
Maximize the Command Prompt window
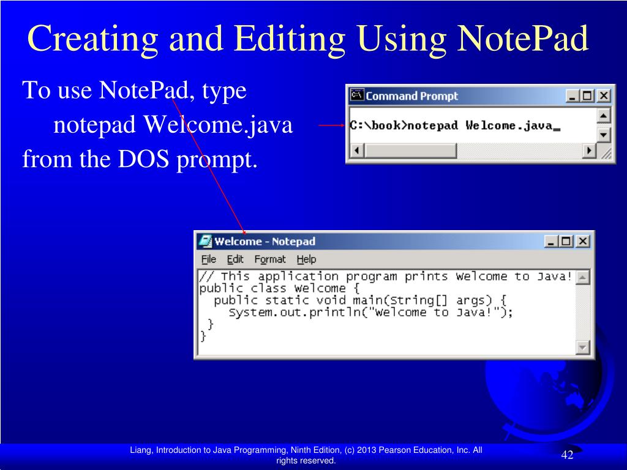point(587,96)
